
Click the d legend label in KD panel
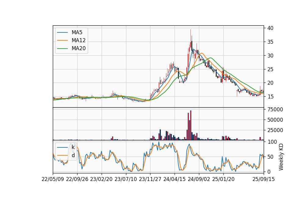pyautogui.click(x=73, y=155)
